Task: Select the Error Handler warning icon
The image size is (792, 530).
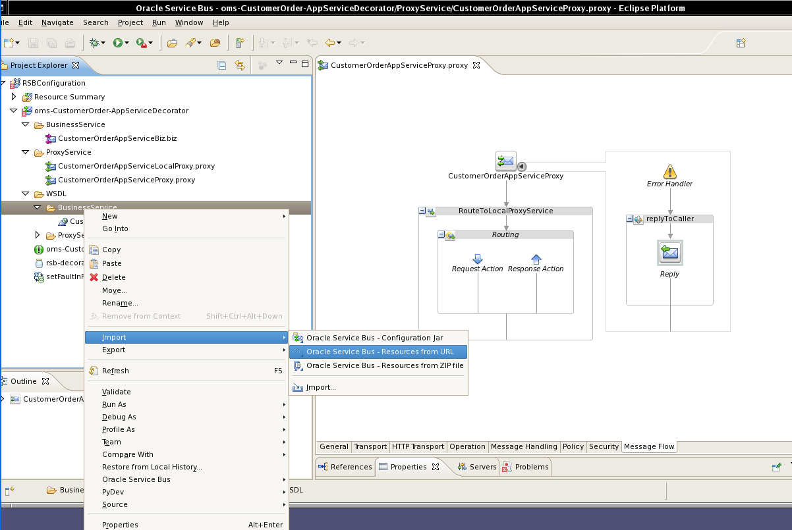Action: click(669, 172)
